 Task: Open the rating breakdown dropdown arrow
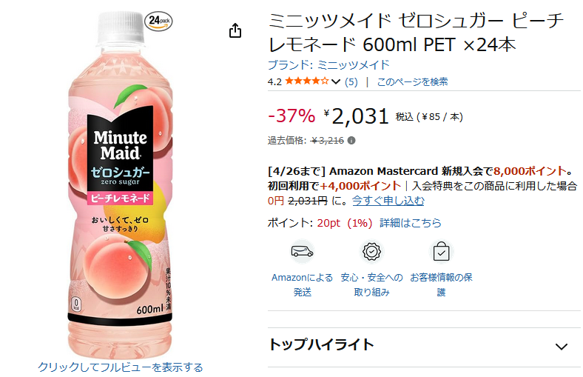click(337, 81)
